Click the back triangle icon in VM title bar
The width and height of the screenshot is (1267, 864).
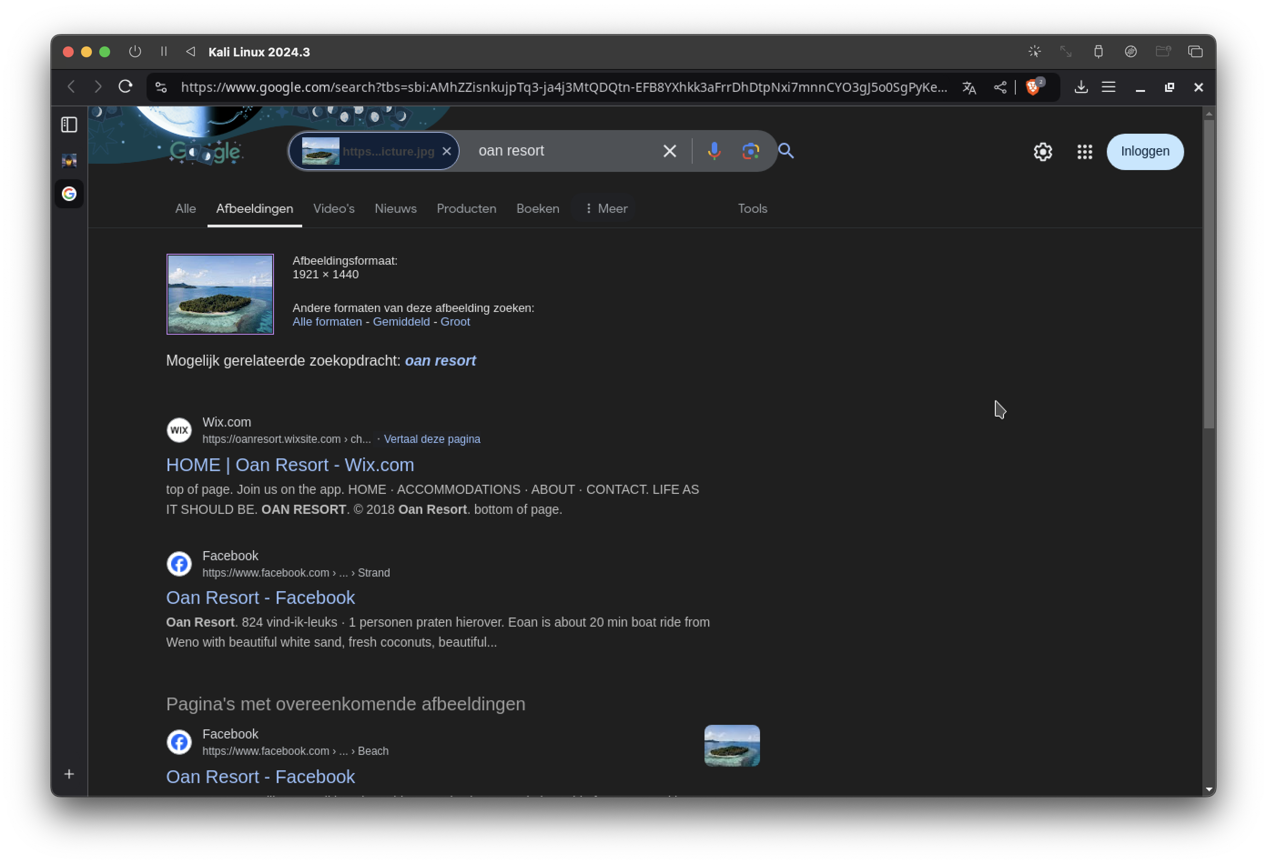[190, 52]
